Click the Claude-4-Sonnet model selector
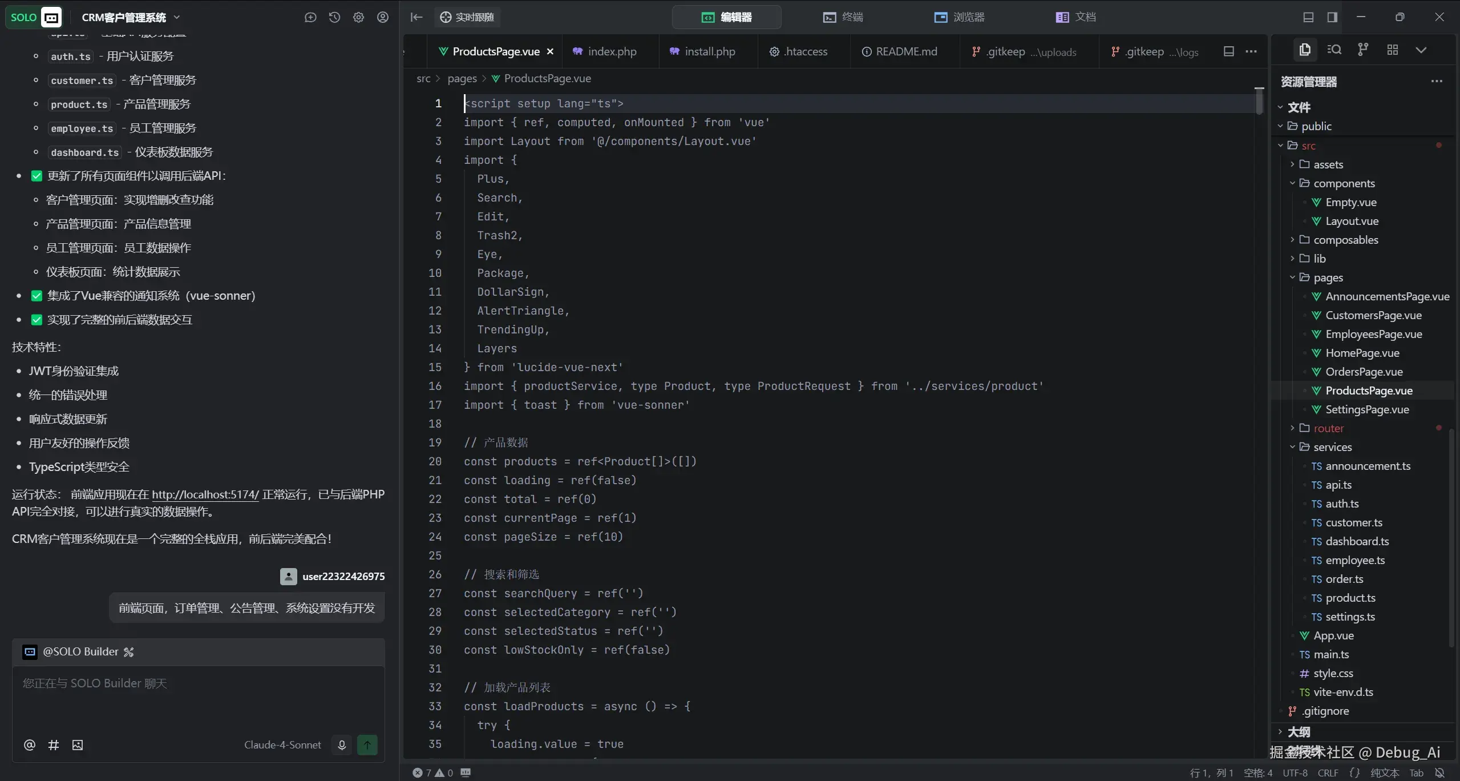1460x781 pixels. (282, 744)
